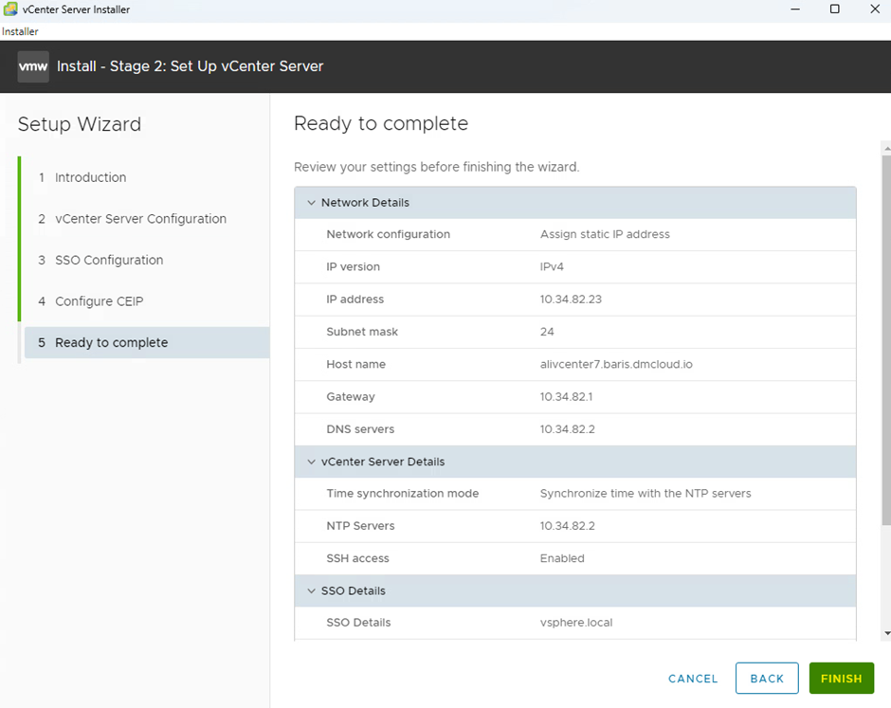This screenshot has height=708, width=891.
Task: Navigate to SSO Configuration step
Action: click(x=109, y=260)
